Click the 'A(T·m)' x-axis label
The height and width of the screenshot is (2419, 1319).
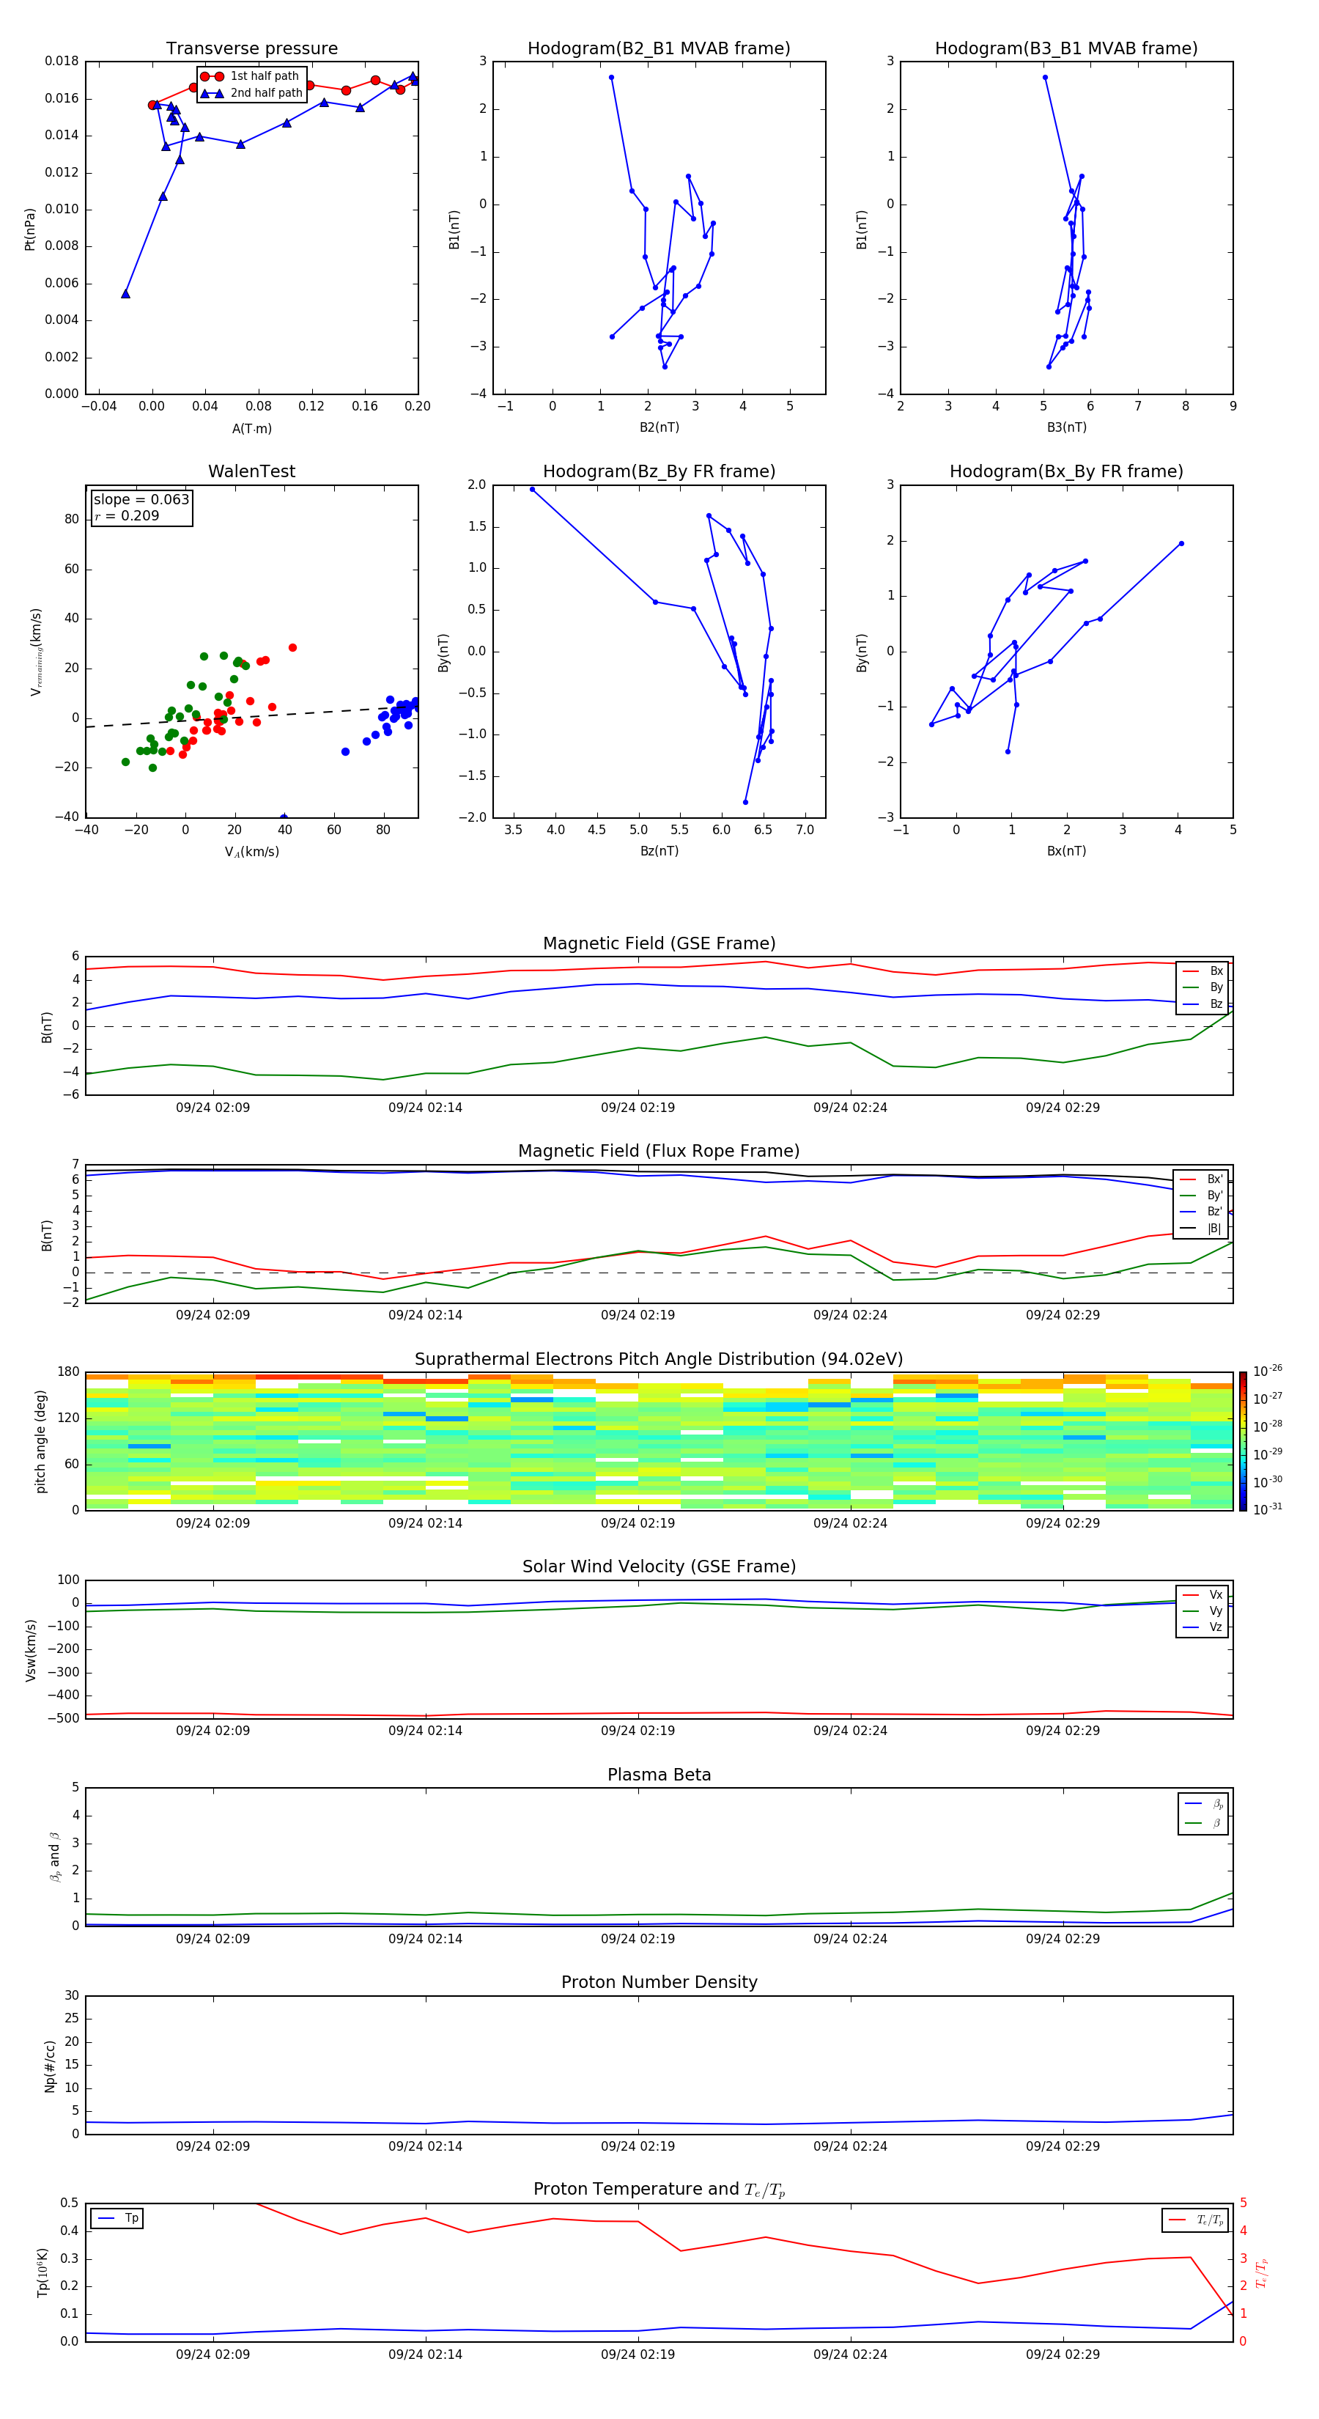coord(251,428)
